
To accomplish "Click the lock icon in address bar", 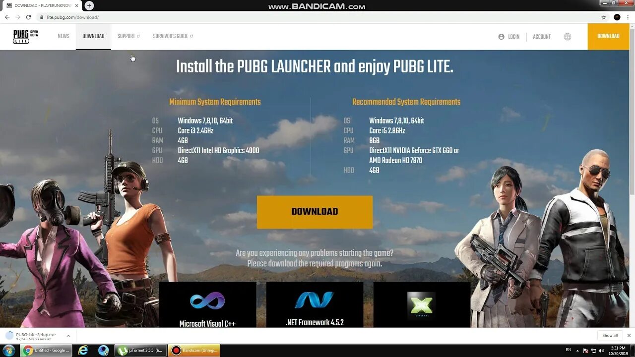I will (x=41, y=17).
